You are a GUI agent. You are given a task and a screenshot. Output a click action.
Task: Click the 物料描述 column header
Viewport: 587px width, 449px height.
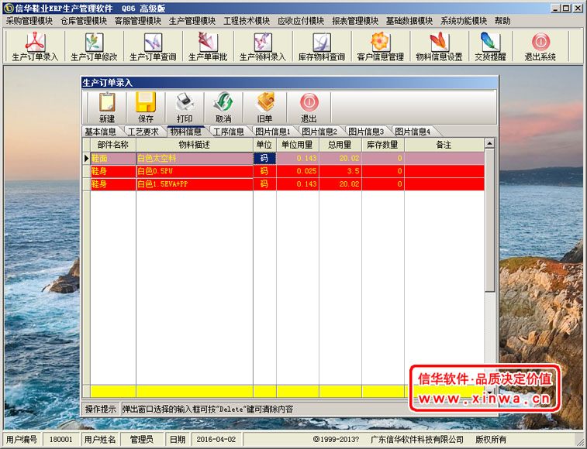195,145
